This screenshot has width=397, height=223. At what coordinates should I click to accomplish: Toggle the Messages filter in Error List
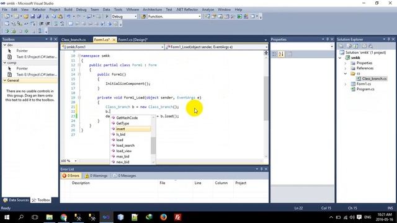(125, 176)
